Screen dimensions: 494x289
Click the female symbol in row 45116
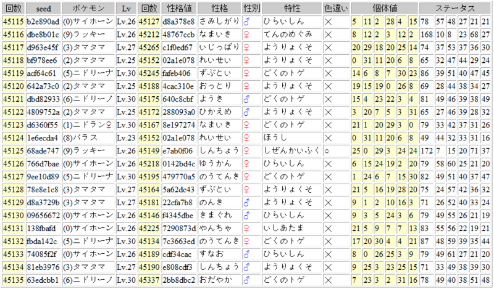pos(246,35)
